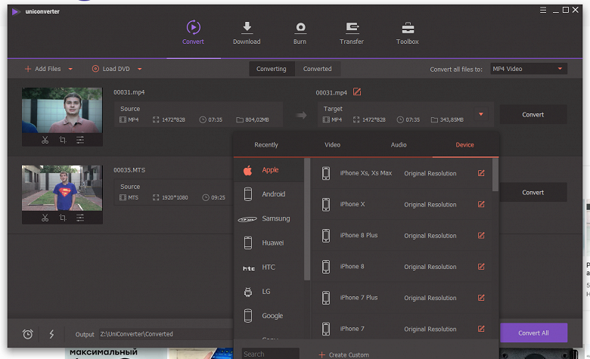
Task: Edit iPhone X preset settings
Action: pyautogui.click(x=481, y=205)
